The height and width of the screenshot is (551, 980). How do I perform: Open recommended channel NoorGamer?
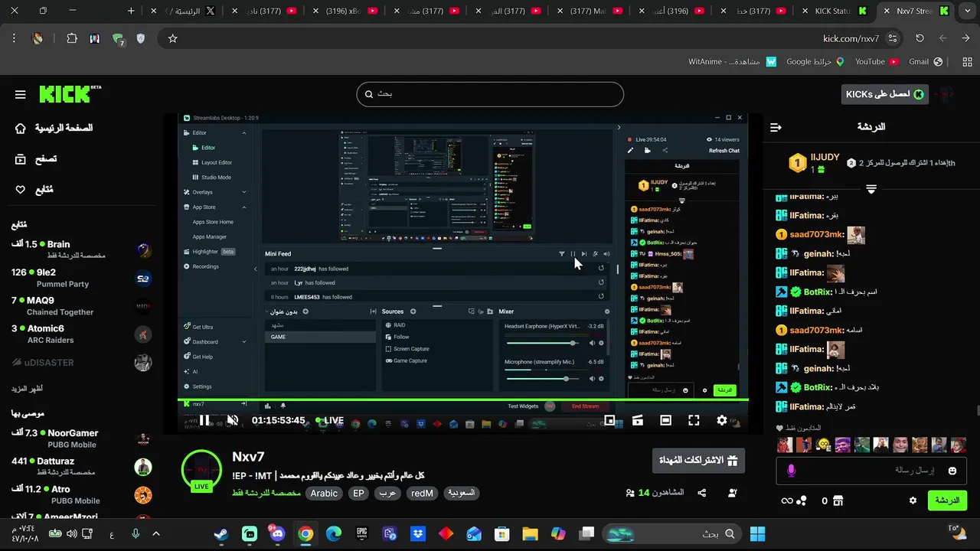(x=81, y=439)
